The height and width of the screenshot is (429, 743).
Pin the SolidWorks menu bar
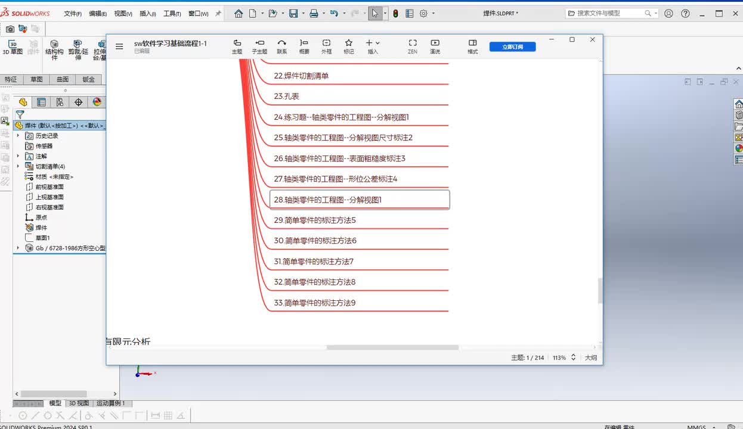pyautogui.click(x=218, y=13)
